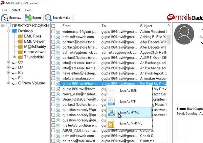Choose Save As MHTML from context menu
Screen dimensions: 203x143
click(x=129, y=124)
